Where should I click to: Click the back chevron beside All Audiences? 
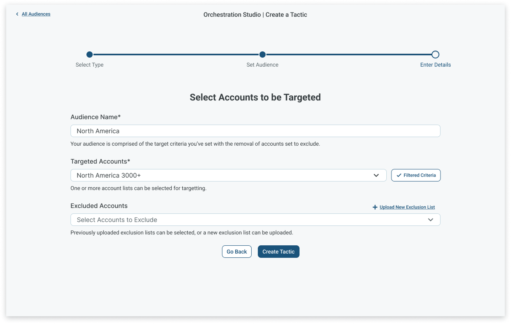coord(17,14)
